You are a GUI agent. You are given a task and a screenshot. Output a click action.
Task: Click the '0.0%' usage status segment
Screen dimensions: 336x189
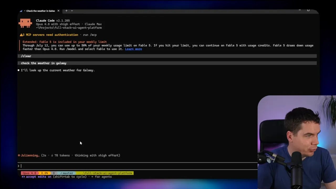coord(44,173)
